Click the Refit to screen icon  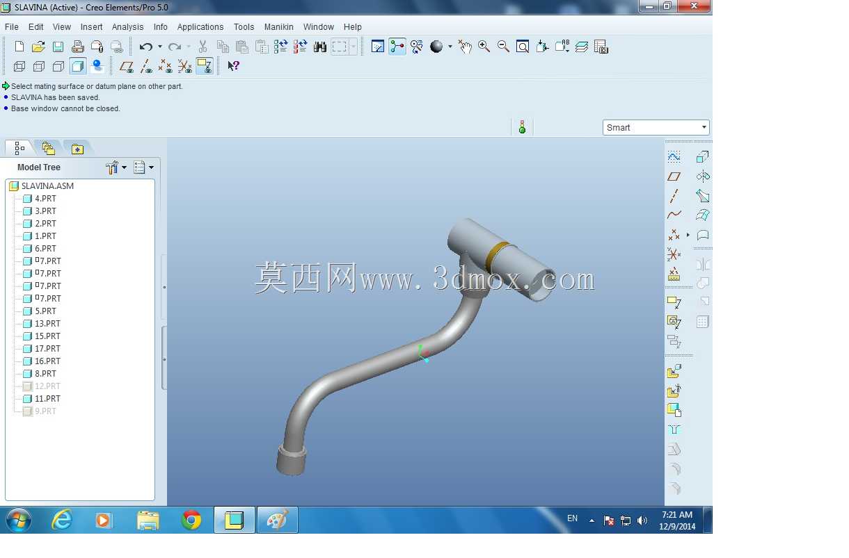point(523,47)
